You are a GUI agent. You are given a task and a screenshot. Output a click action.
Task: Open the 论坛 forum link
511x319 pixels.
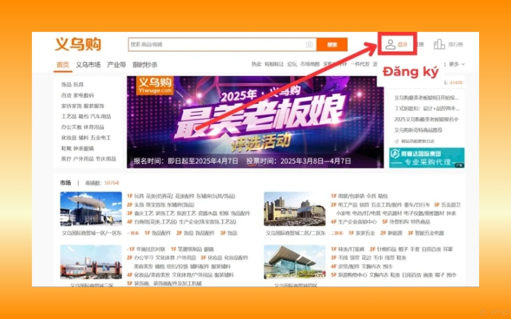coord(292,64)
